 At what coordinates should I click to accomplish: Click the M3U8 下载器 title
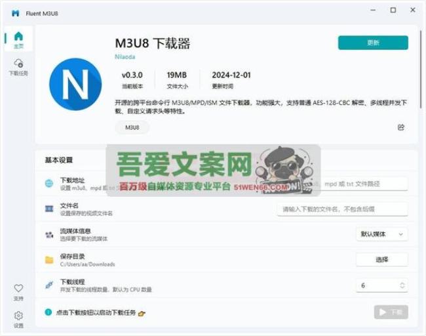coord(153,43)
